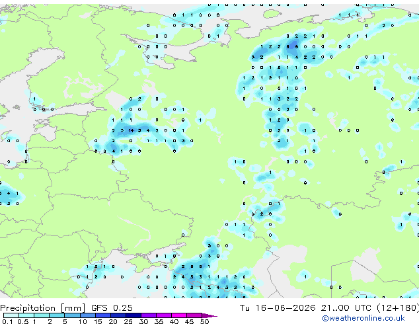Viewport: 419px width, 324px height.
Task: Click the "21..00 UTC" time text
Action: 346,308
